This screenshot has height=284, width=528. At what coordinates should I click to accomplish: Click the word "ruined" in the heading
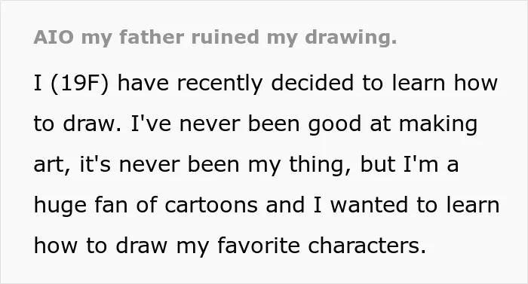click(x=226, y=37)
